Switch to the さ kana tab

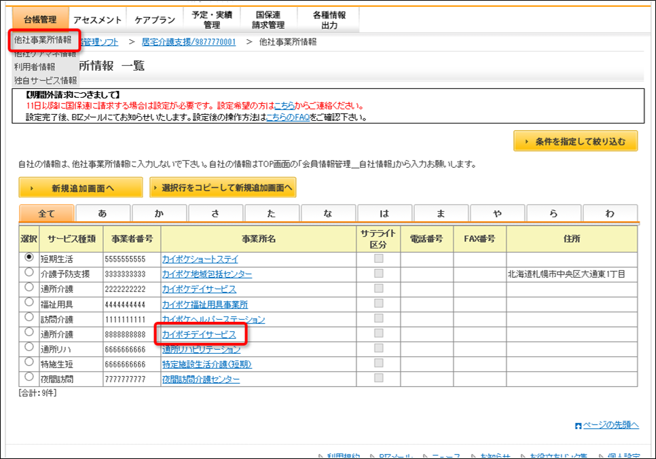(x=215, y=213)
